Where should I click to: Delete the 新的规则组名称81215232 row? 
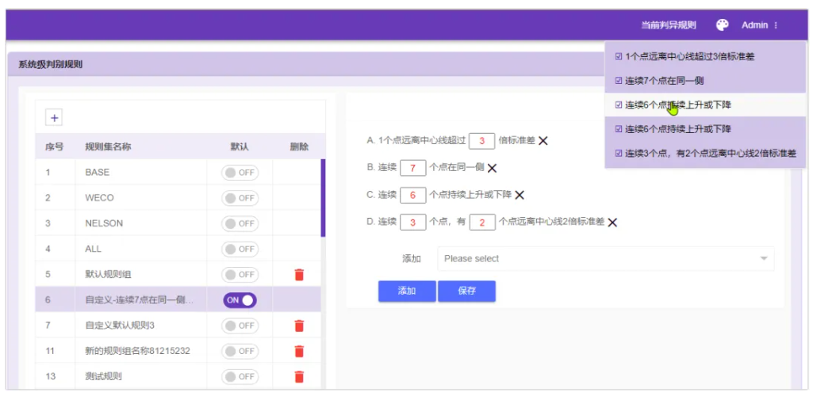tap(299, 351)
